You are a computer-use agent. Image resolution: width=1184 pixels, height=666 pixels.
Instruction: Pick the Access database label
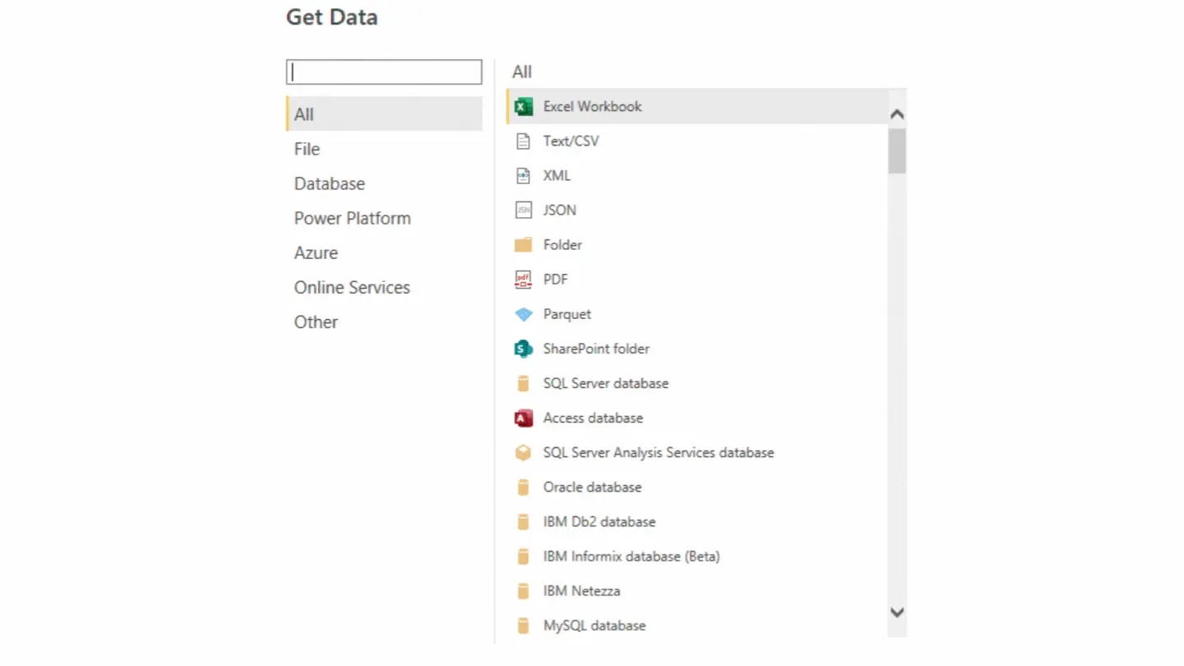point(593,418)
